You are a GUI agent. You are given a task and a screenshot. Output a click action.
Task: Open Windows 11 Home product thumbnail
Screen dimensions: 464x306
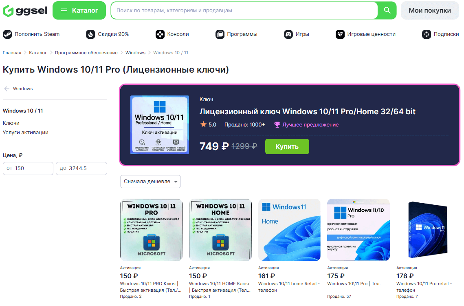(x=289, y=230)
